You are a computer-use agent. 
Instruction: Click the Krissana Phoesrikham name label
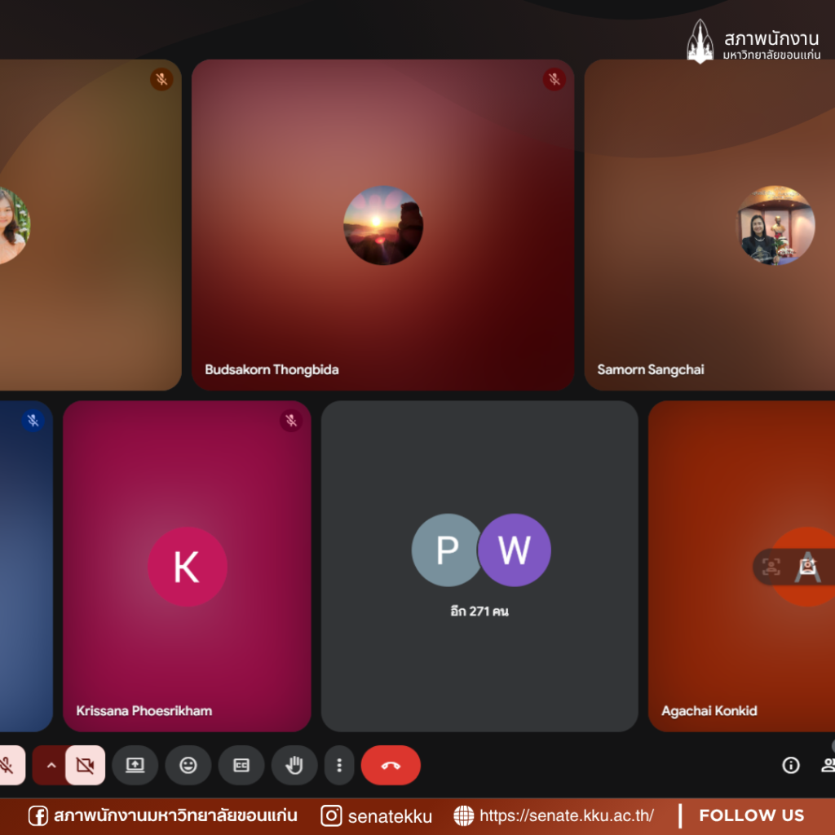point(144,711)
